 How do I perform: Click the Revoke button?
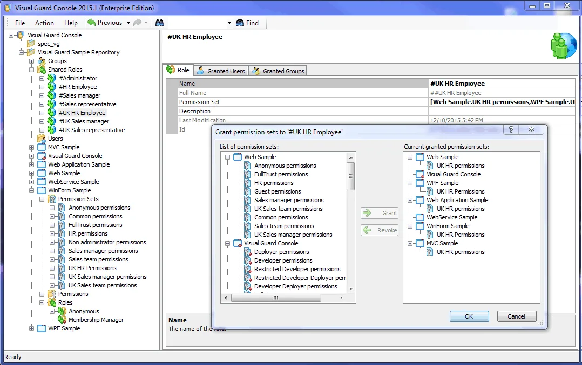point(380,230)
